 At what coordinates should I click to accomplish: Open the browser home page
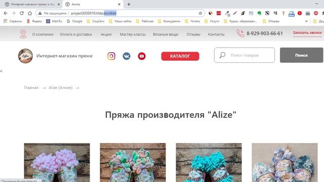(x=30, y=13)
